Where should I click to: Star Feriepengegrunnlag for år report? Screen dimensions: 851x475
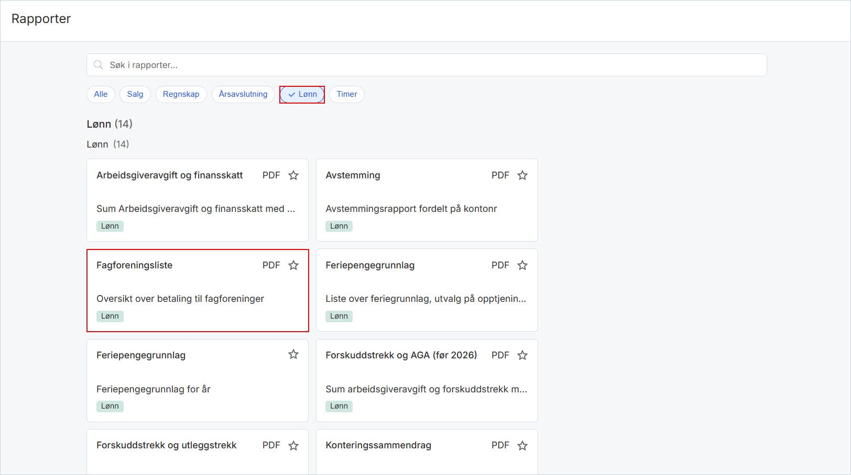(293, 355)
